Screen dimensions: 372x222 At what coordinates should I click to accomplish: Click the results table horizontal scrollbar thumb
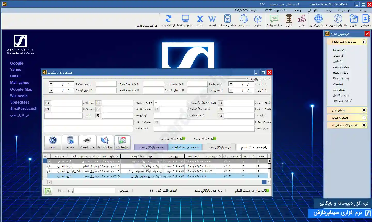[x=264, y=182]
